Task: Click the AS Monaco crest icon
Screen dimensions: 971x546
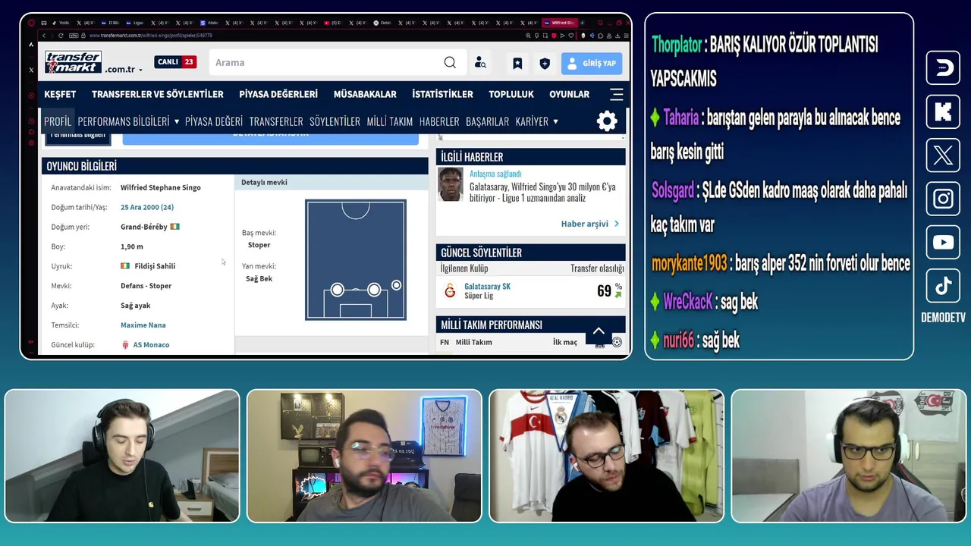Action: click(125, 344)
